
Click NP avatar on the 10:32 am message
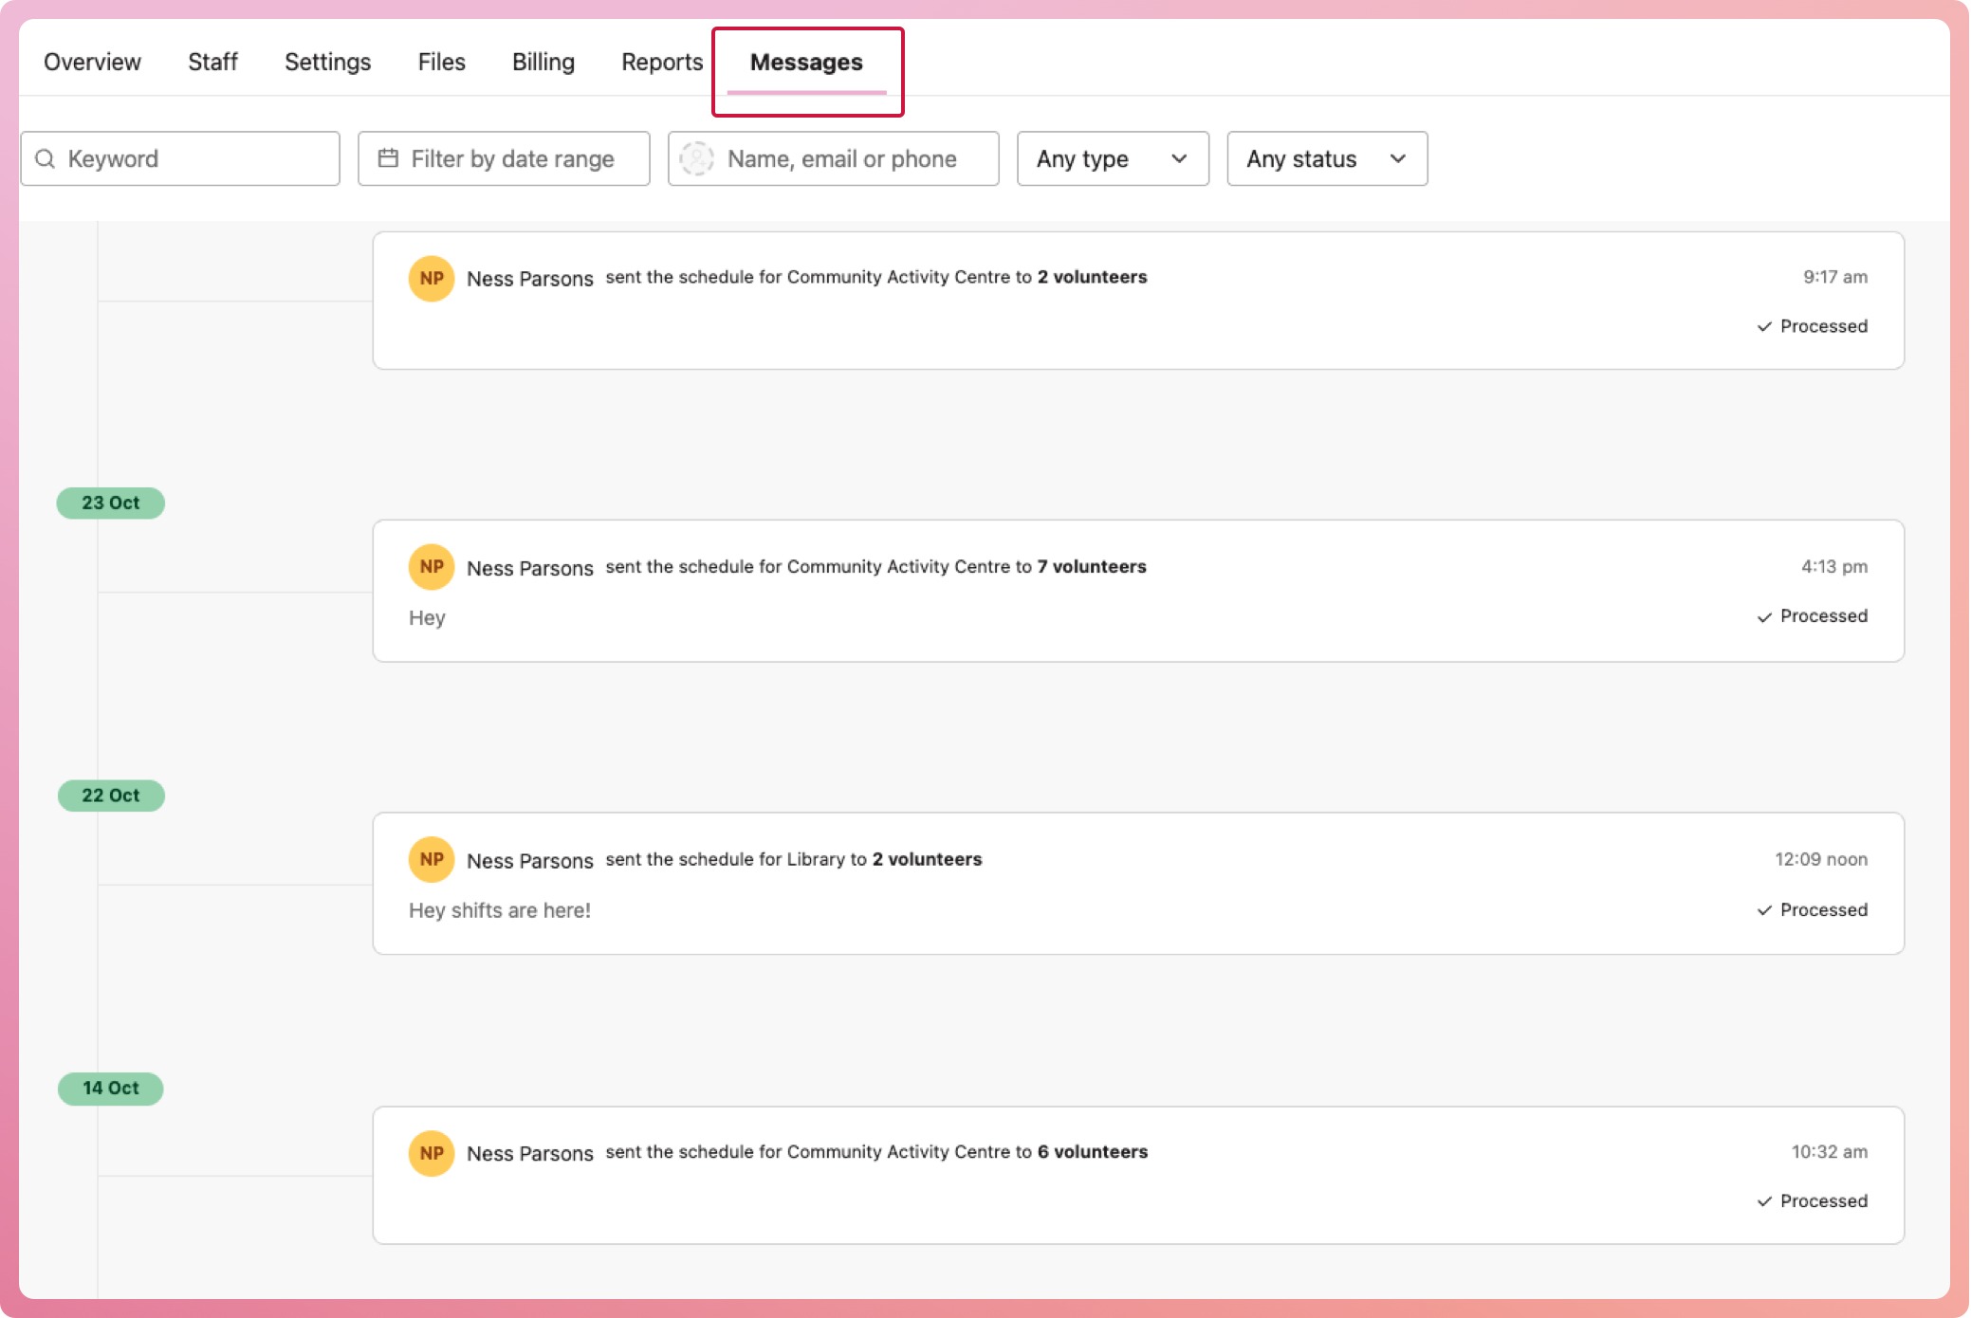431,1153
